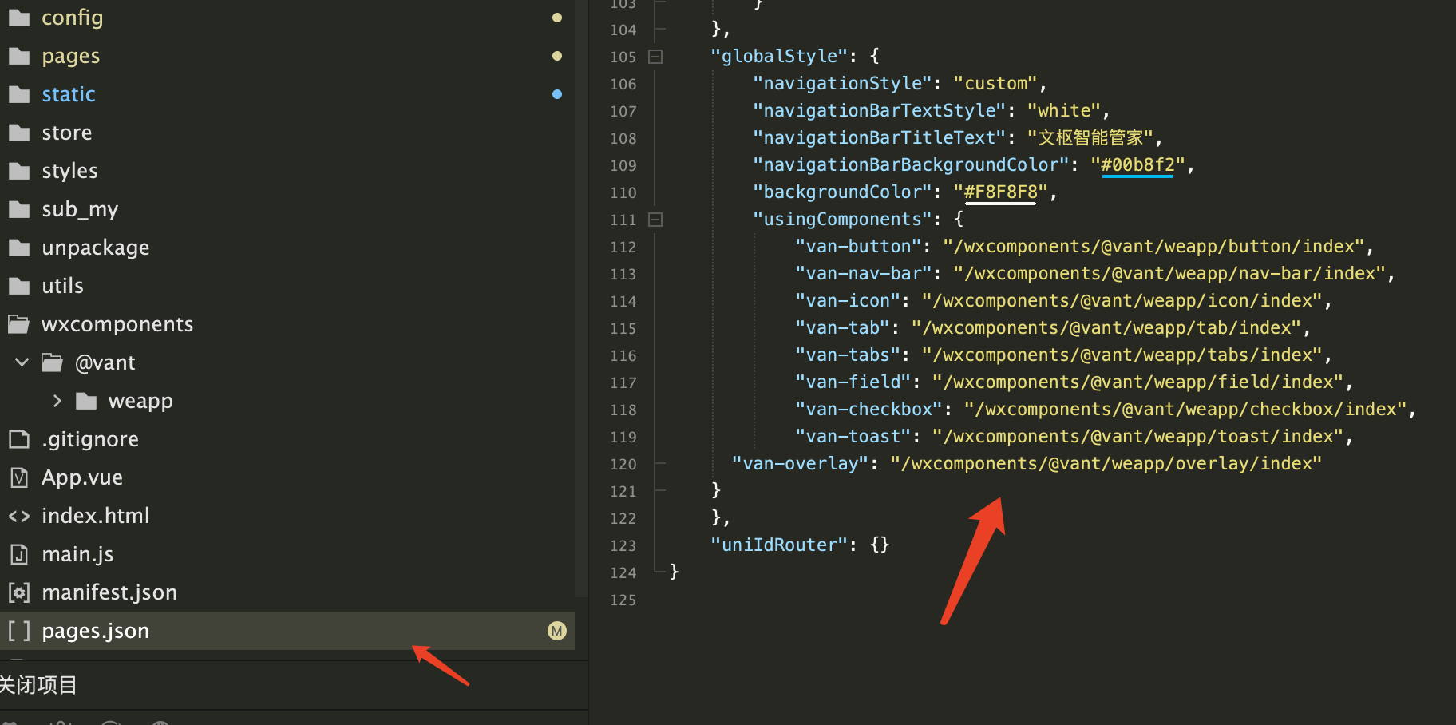1456x725 pixels.
Task: Expand the weapp folder chevron
Action: point(57,401)
